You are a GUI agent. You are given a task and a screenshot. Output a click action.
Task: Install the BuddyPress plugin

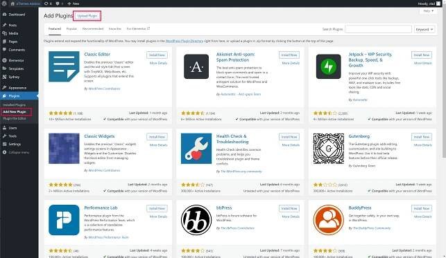click(x=422, y=208)
